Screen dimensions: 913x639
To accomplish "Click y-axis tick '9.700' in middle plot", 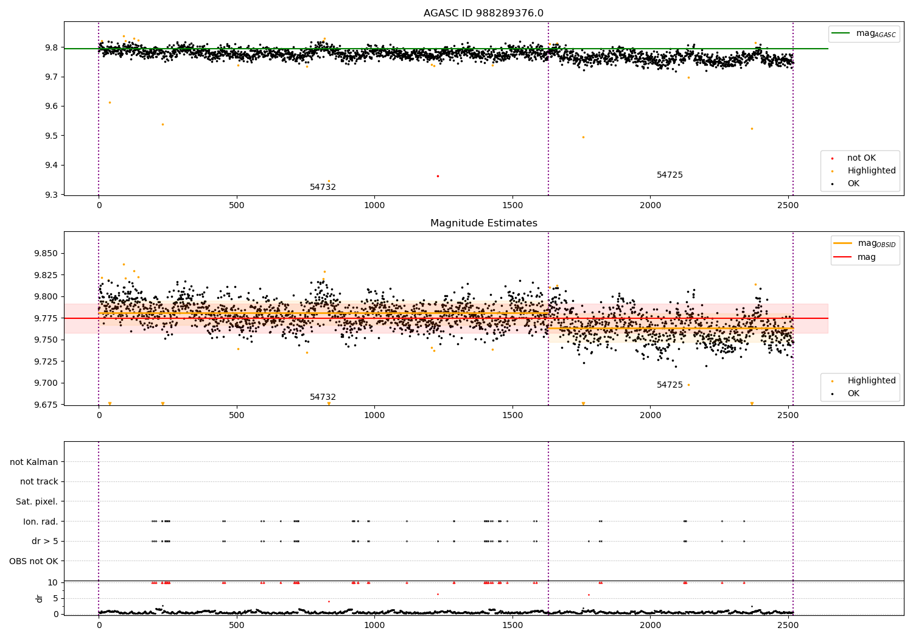I will coord(46,383).
